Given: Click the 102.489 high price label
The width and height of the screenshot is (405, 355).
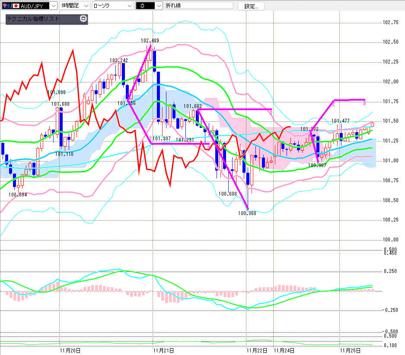Looking at the screenshot, I should coord(150,41).
